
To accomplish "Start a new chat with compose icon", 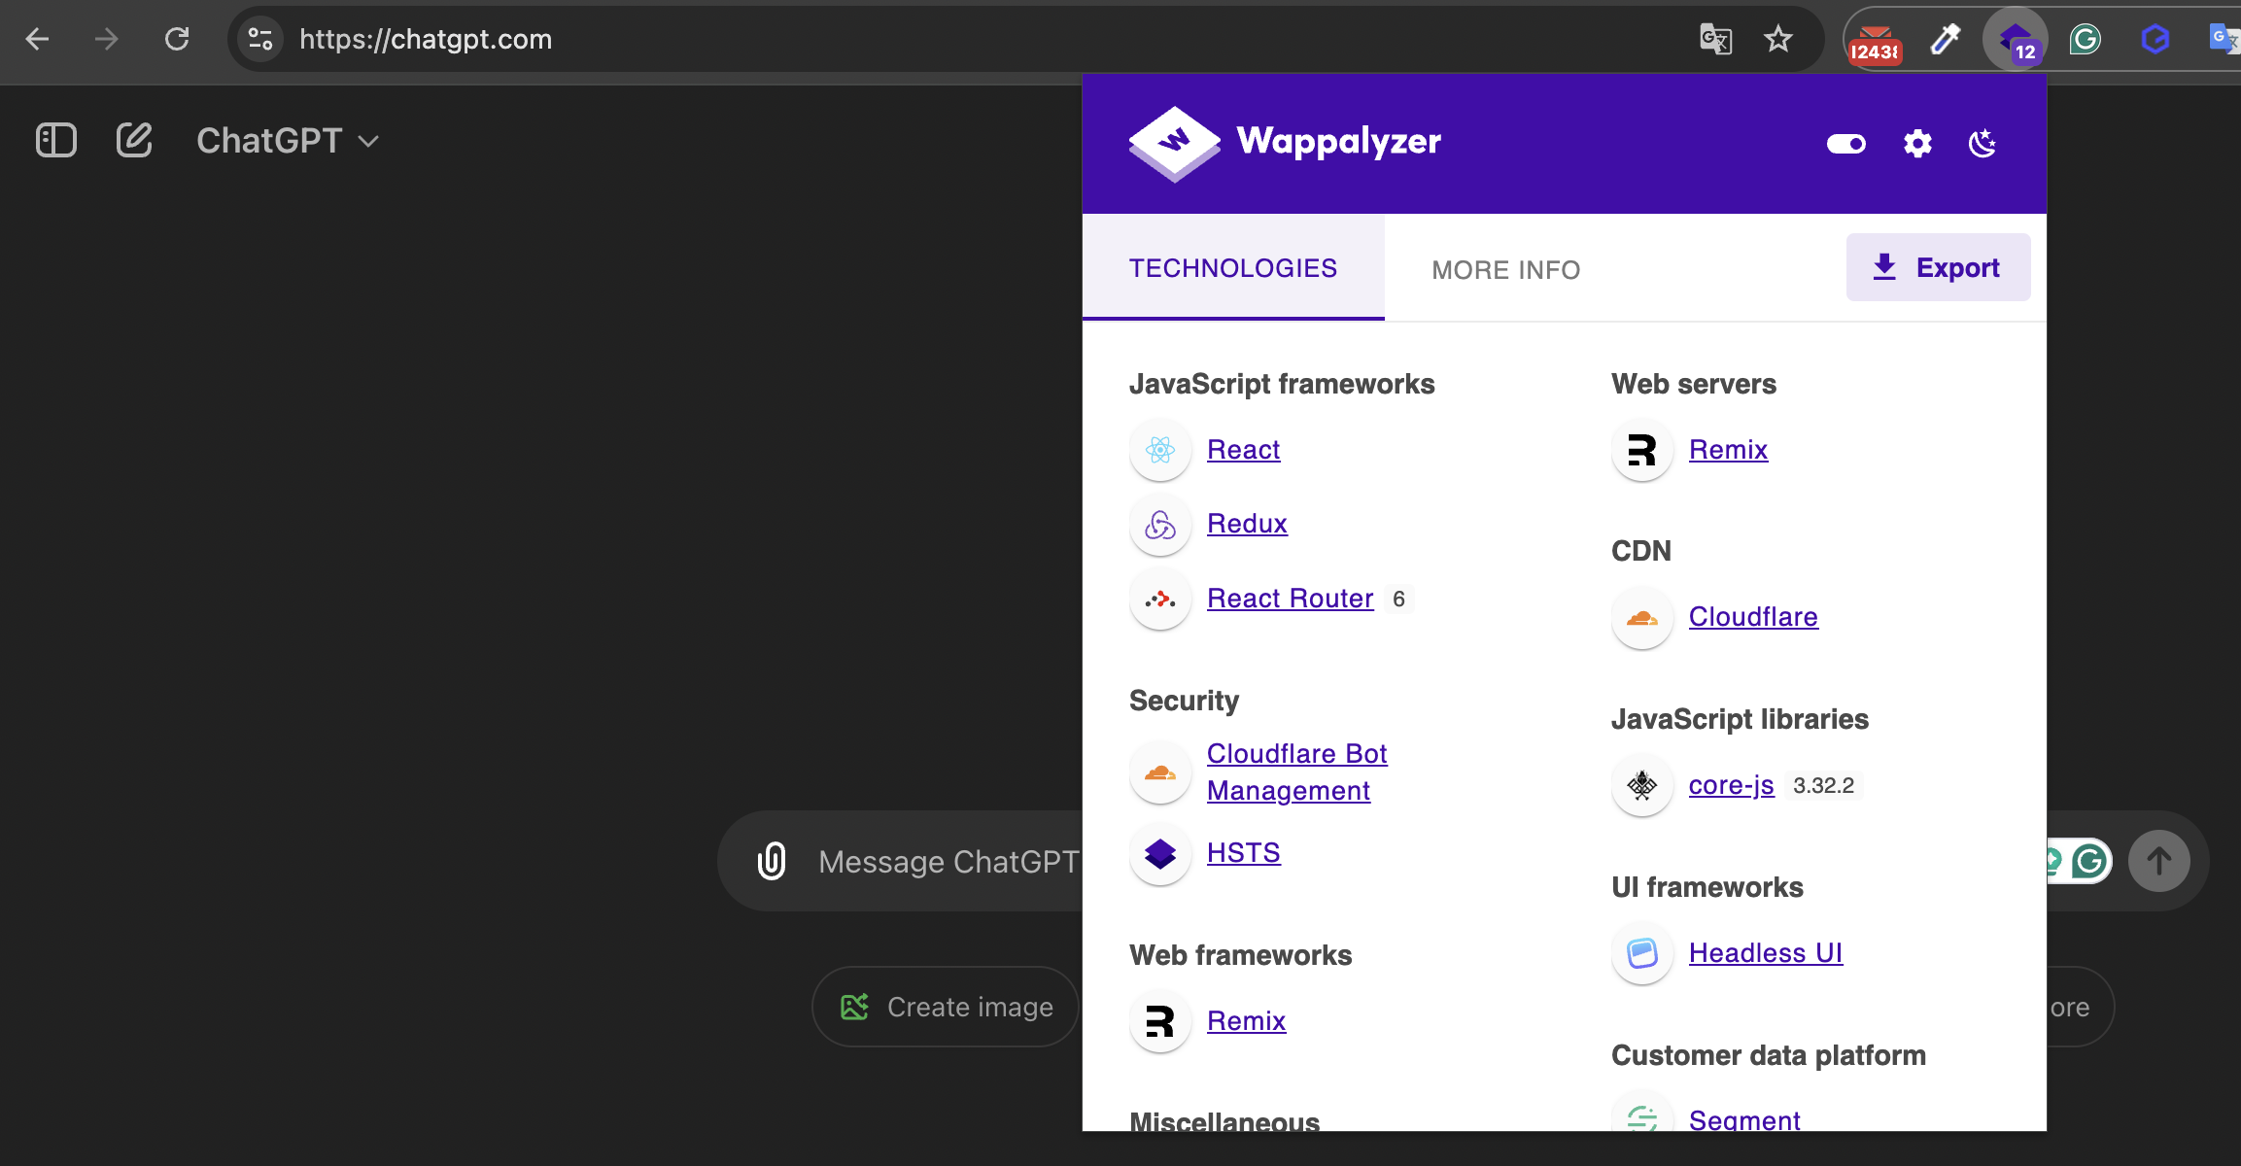I will [134, 140].
